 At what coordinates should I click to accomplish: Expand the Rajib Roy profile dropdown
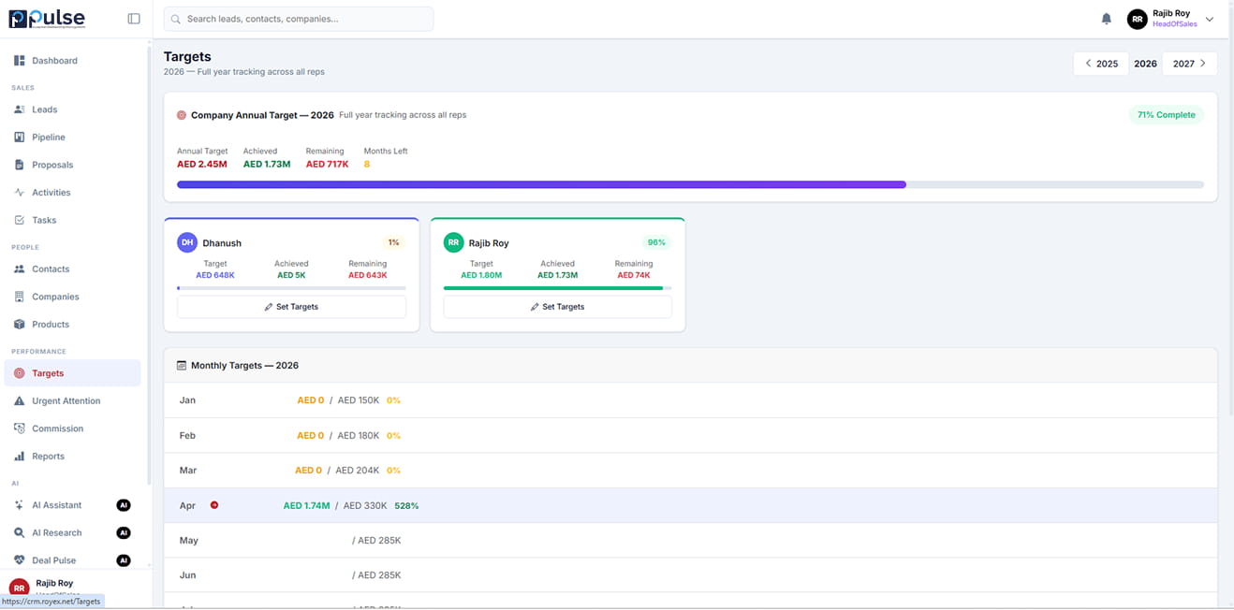coord(1209,19)
